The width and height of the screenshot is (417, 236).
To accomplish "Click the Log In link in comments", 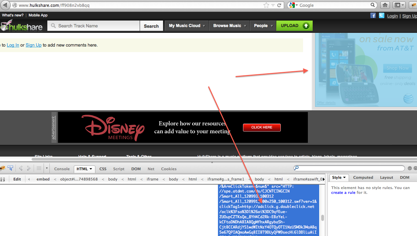I will [x=13, y=45].
